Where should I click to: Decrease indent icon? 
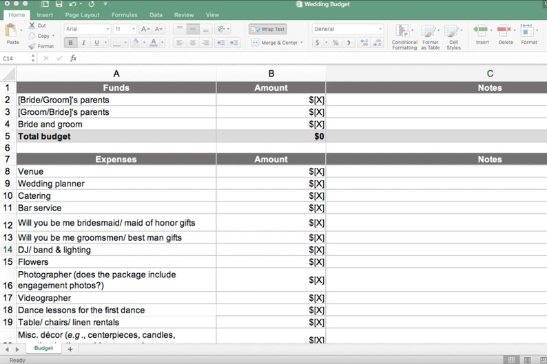click(x=221, y=43)
